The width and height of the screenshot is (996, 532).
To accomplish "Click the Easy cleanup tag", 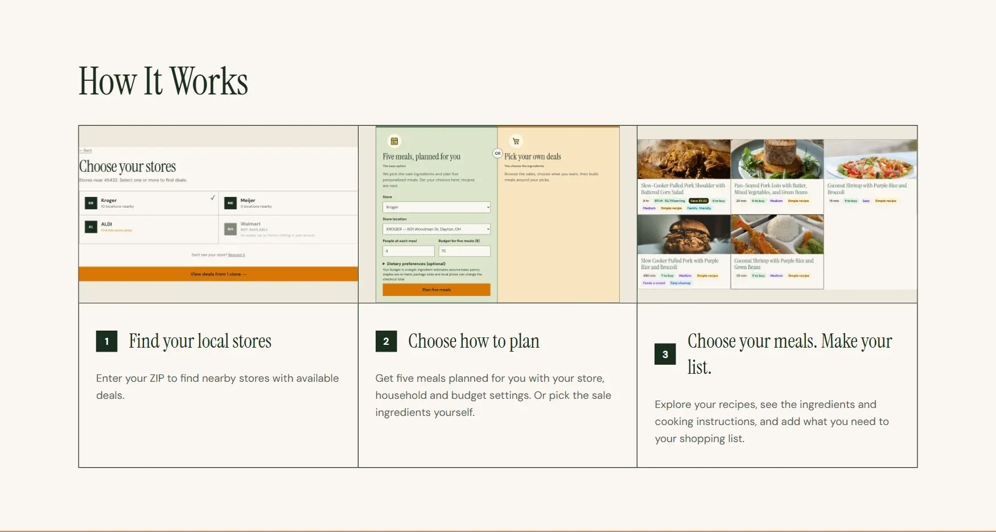I will (680, 283).
